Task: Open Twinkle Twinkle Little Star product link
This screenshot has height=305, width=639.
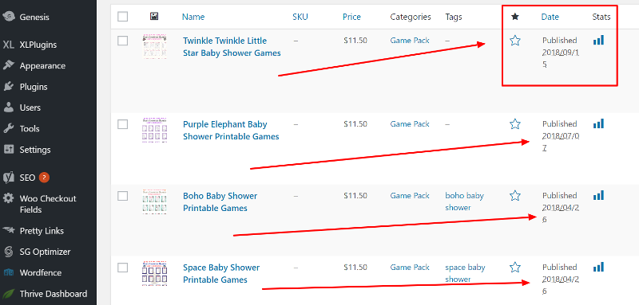Action: point(232,47)
